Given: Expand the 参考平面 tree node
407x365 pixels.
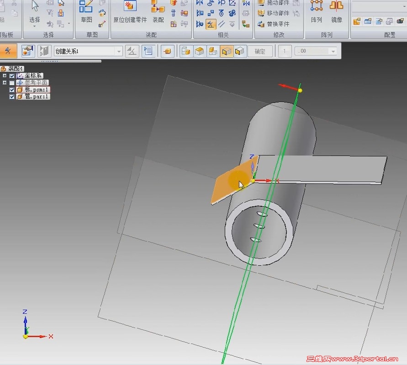Looking at the screenshot, I should click(x=5, y=83).
